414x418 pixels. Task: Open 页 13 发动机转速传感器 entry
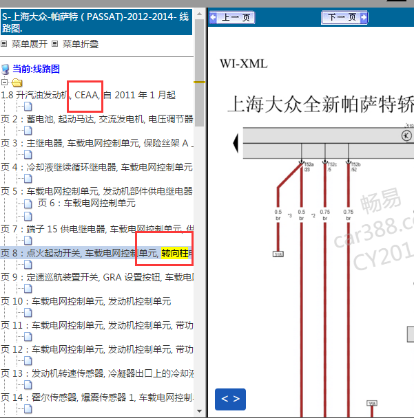pos(97,373)
